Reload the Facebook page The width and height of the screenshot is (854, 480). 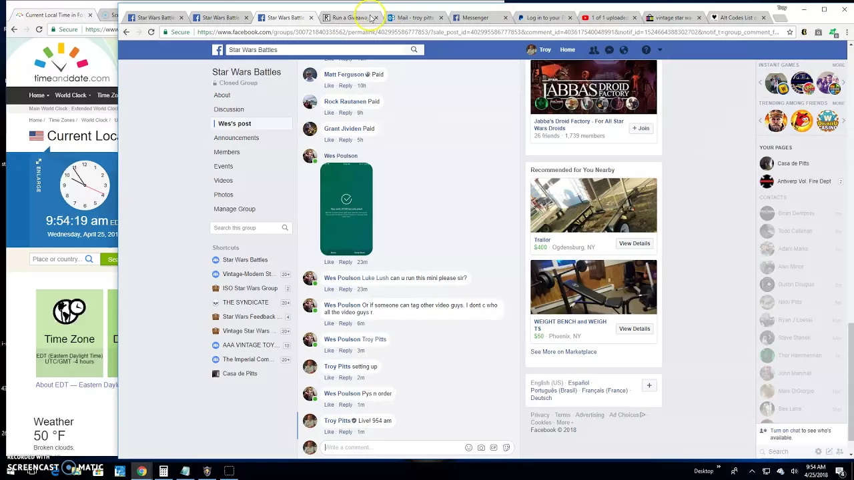(151, 32)
